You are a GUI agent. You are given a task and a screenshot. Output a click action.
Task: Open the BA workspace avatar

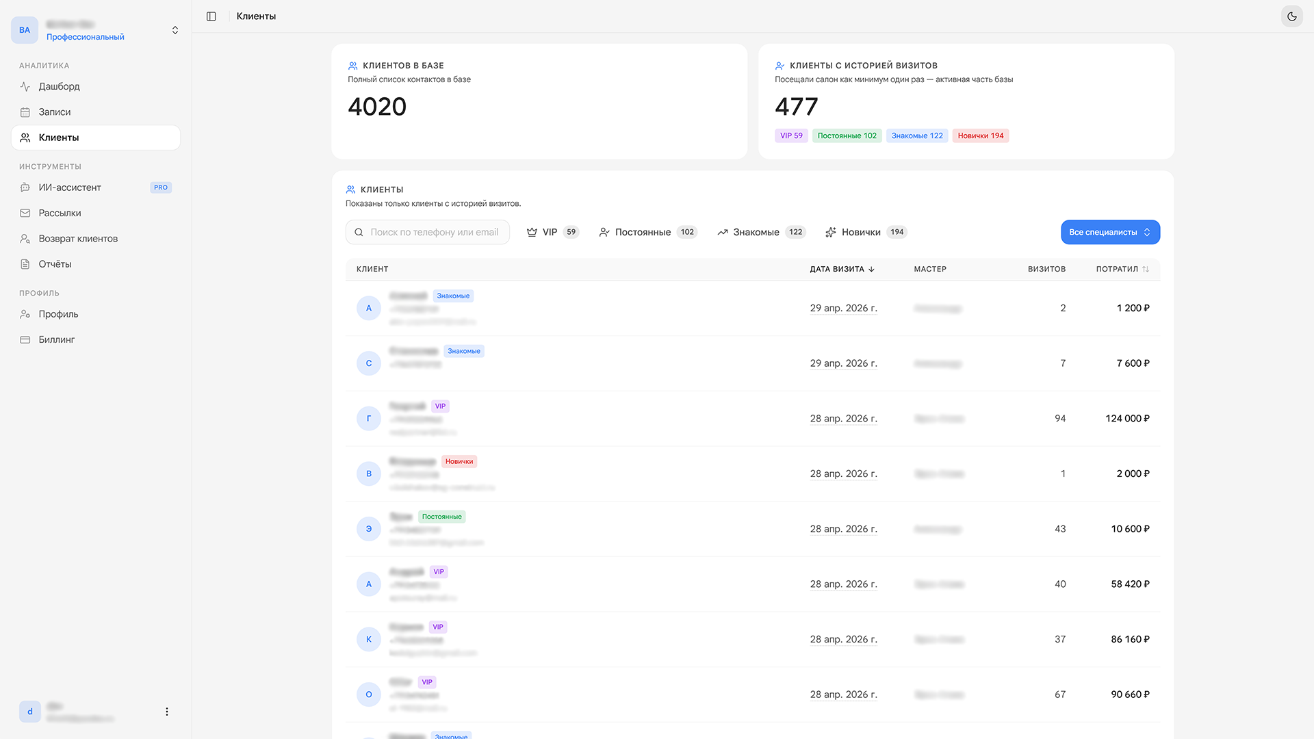coord(25,30)
